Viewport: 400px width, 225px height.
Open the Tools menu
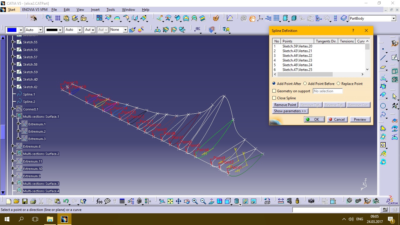coord(111,10)
